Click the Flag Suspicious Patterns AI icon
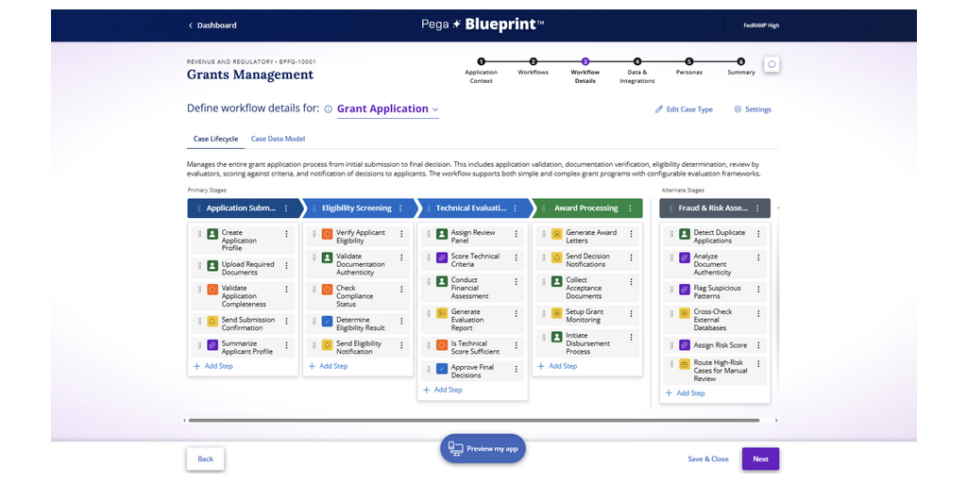This screenshot has height=483, width=967. point(685,290)
